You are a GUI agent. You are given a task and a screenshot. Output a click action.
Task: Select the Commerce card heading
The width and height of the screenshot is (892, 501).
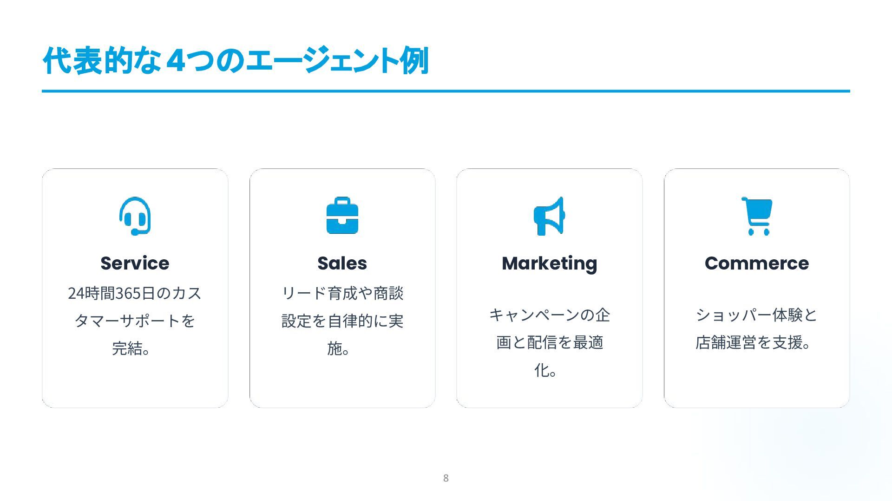click(x=757, y=263)
